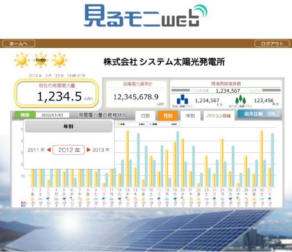Image resolution: width=292 pixels, height=252 pixels.
Task: Click the left arrow toward 2011 年
Action: point(49,150)
